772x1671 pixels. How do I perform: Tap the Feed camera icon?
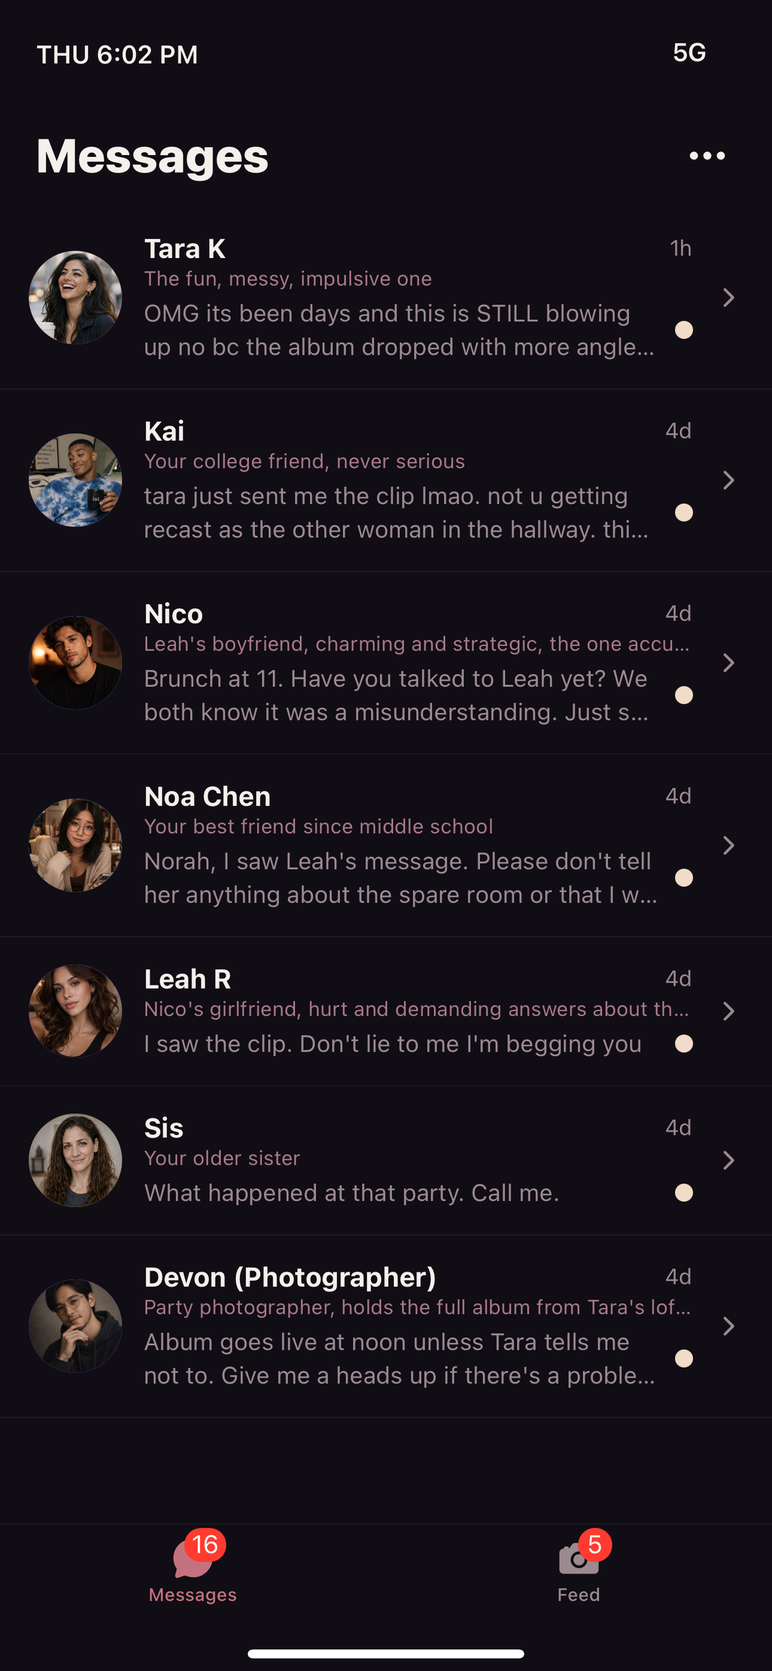[578, 1560]
